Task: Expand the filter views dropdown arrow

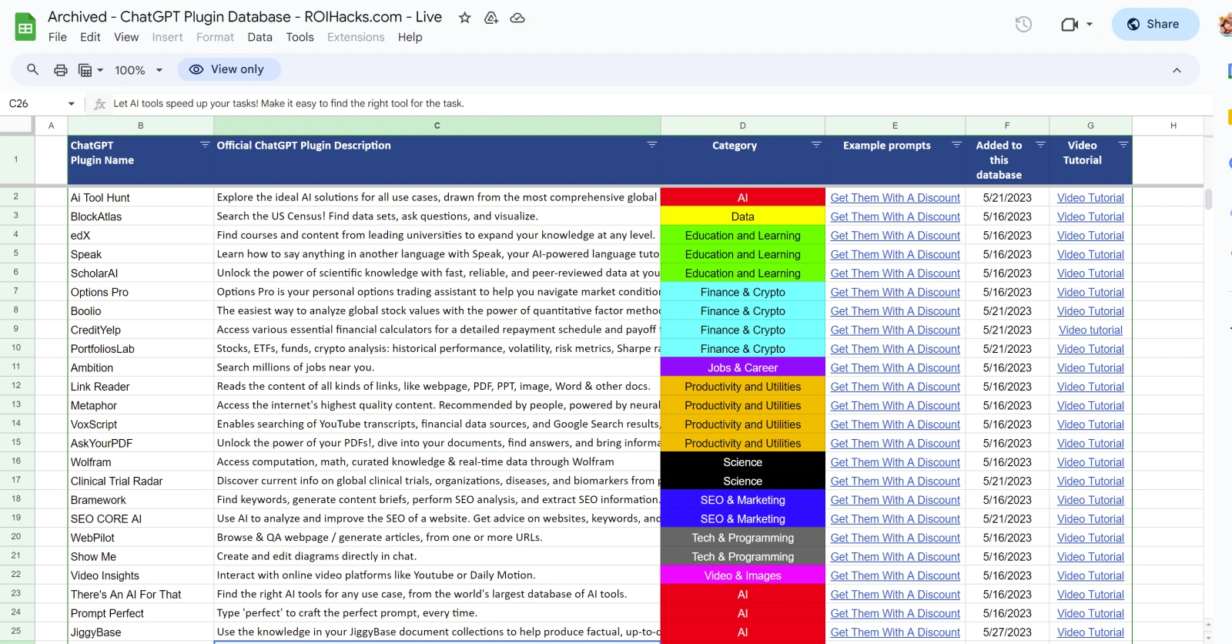Action: 100,70
